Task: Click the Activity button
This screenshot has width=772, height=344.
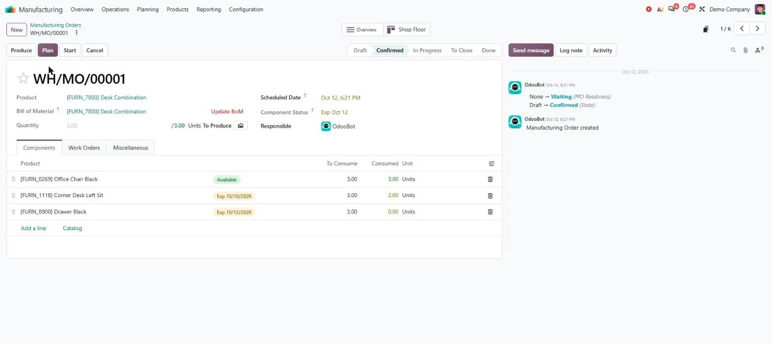Action: tap(602, 50)
